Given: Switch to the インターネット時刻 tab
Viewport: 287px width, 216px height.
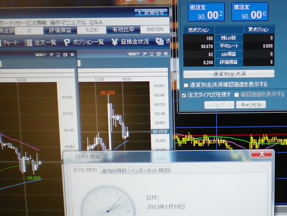Looking at the screenshot, I should pos(150,170).
